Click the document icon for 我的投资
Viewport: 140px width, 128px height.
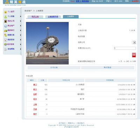pos(6,40)
